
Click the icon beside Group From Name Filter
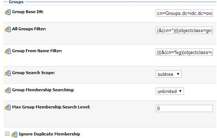click(8, 51)
